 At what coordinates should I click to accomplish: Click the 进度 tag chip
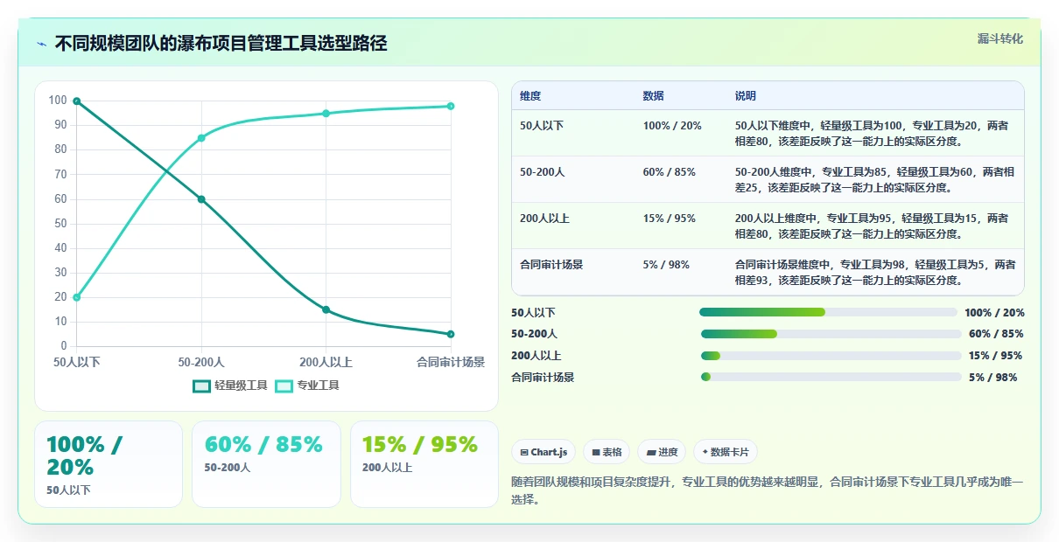(x=662, y=452)
